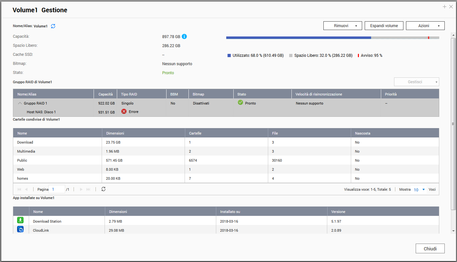Viewport: 457px width, 262px height.
Task: Click the CloudLink app icon
Action: pos(20,229)
